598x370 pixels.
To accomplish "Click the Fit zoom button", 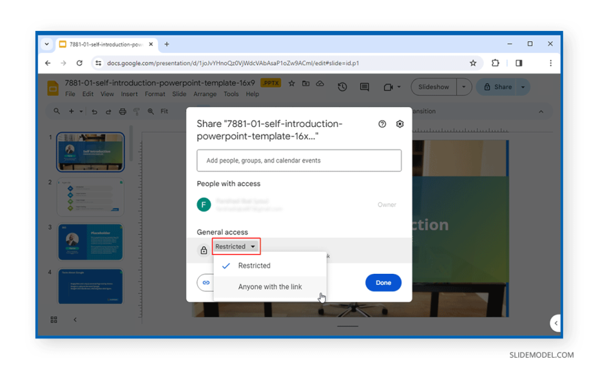I will coord(164,111).
